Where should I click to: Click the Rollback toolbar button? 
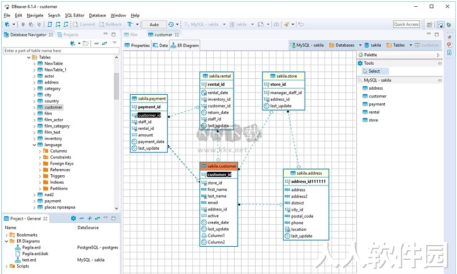[110, 24]
